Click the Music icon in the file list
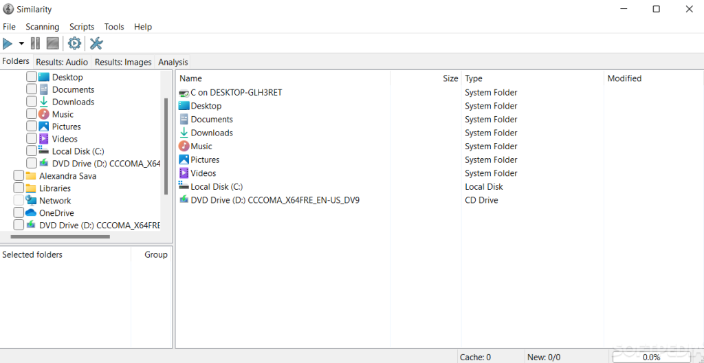 [x=184, y=146]
